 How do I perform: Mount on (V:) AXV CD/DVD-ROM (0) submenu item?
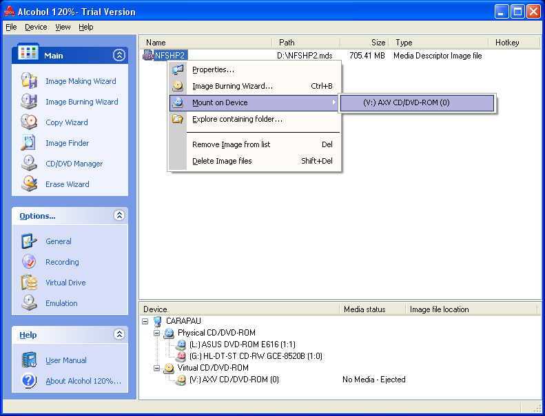coord(417,102)
